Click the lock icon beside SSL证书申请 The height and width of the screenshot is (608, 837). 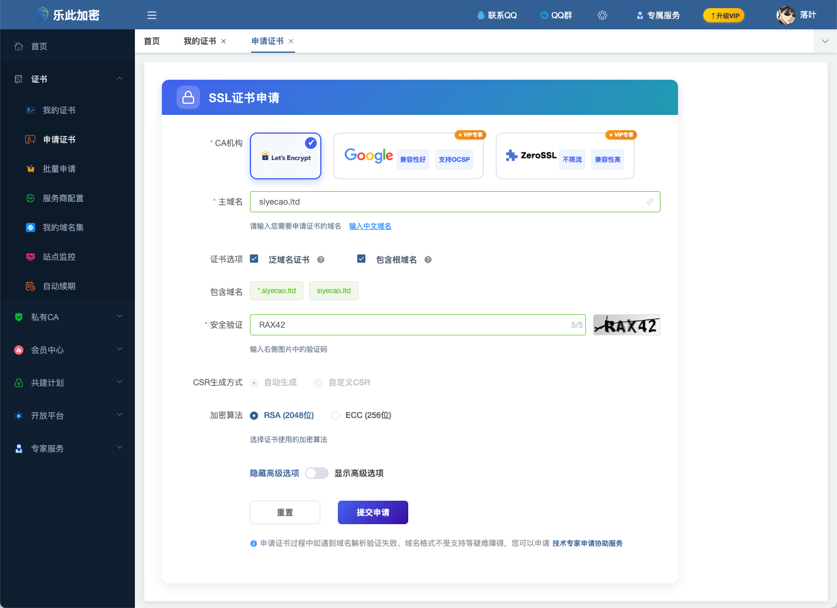click(x=188, y=97)
